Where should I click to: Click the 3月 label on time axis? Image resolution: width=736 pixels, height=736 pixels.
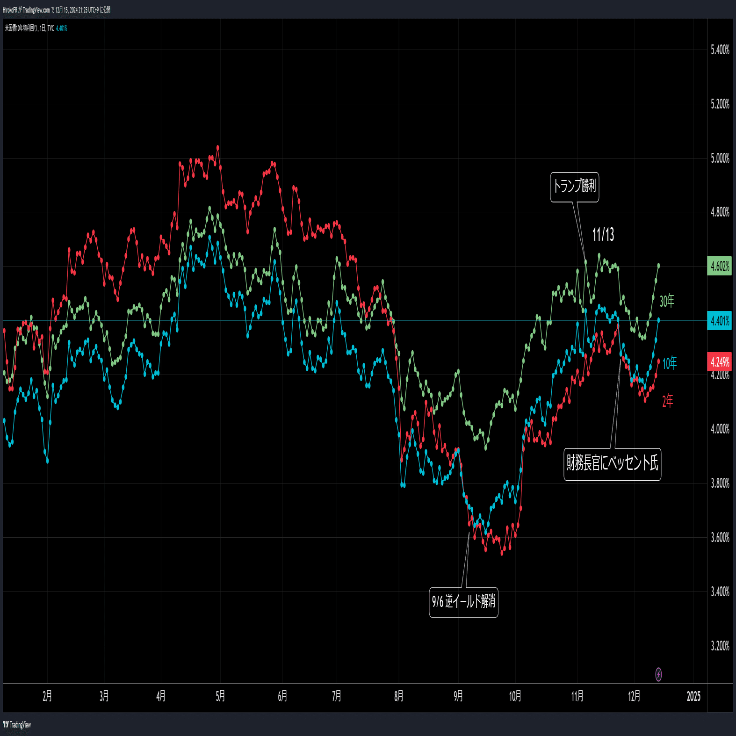[104, 696]
